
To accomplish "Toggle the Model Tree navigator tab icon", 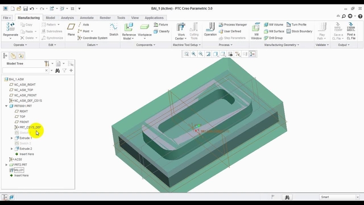I will (x=5, y=56).
